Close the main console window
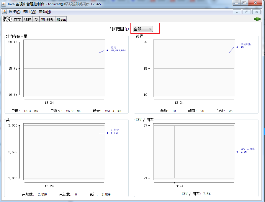 coord(255,3)
